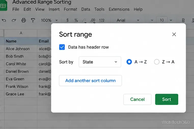
Task: Click the Print icon
Action: point(23,20)
